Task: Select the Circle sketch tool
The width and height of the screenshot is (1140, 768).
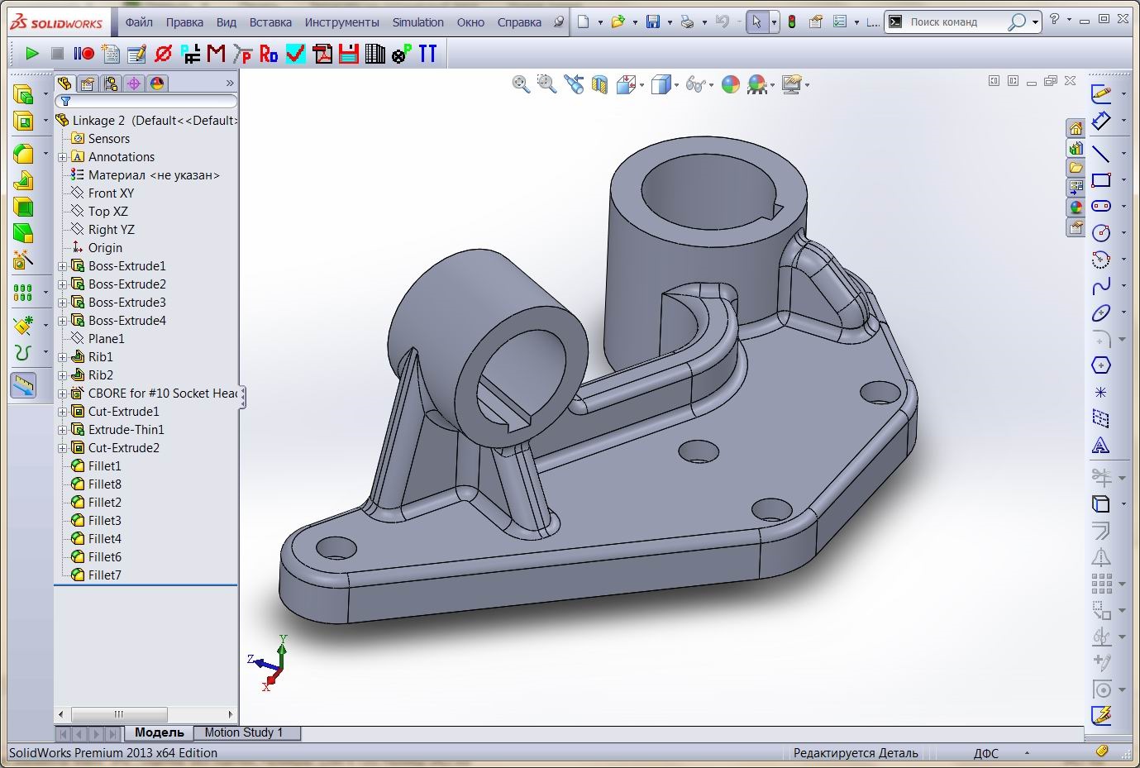Action: click(1100, 232)
